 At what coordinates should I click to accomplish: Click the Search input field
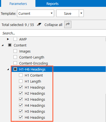click(x=53, y=33)
